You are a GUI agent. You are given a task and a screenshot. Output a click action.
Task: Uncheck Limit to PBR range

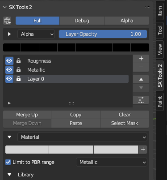pos(8,162)
